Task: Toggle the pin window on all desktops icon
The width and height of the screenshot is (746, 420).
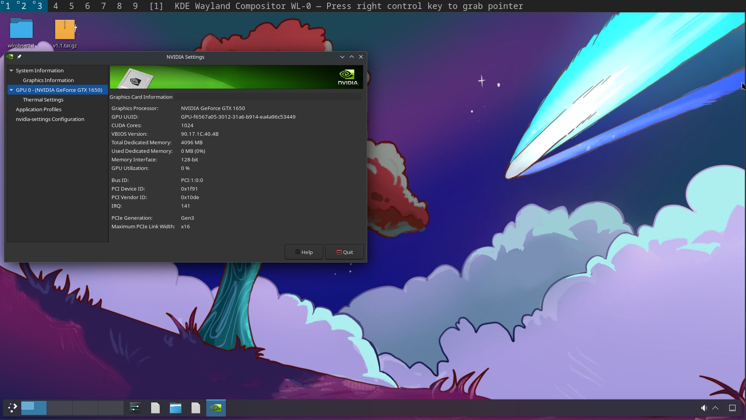Action: [x=19, y=57]
